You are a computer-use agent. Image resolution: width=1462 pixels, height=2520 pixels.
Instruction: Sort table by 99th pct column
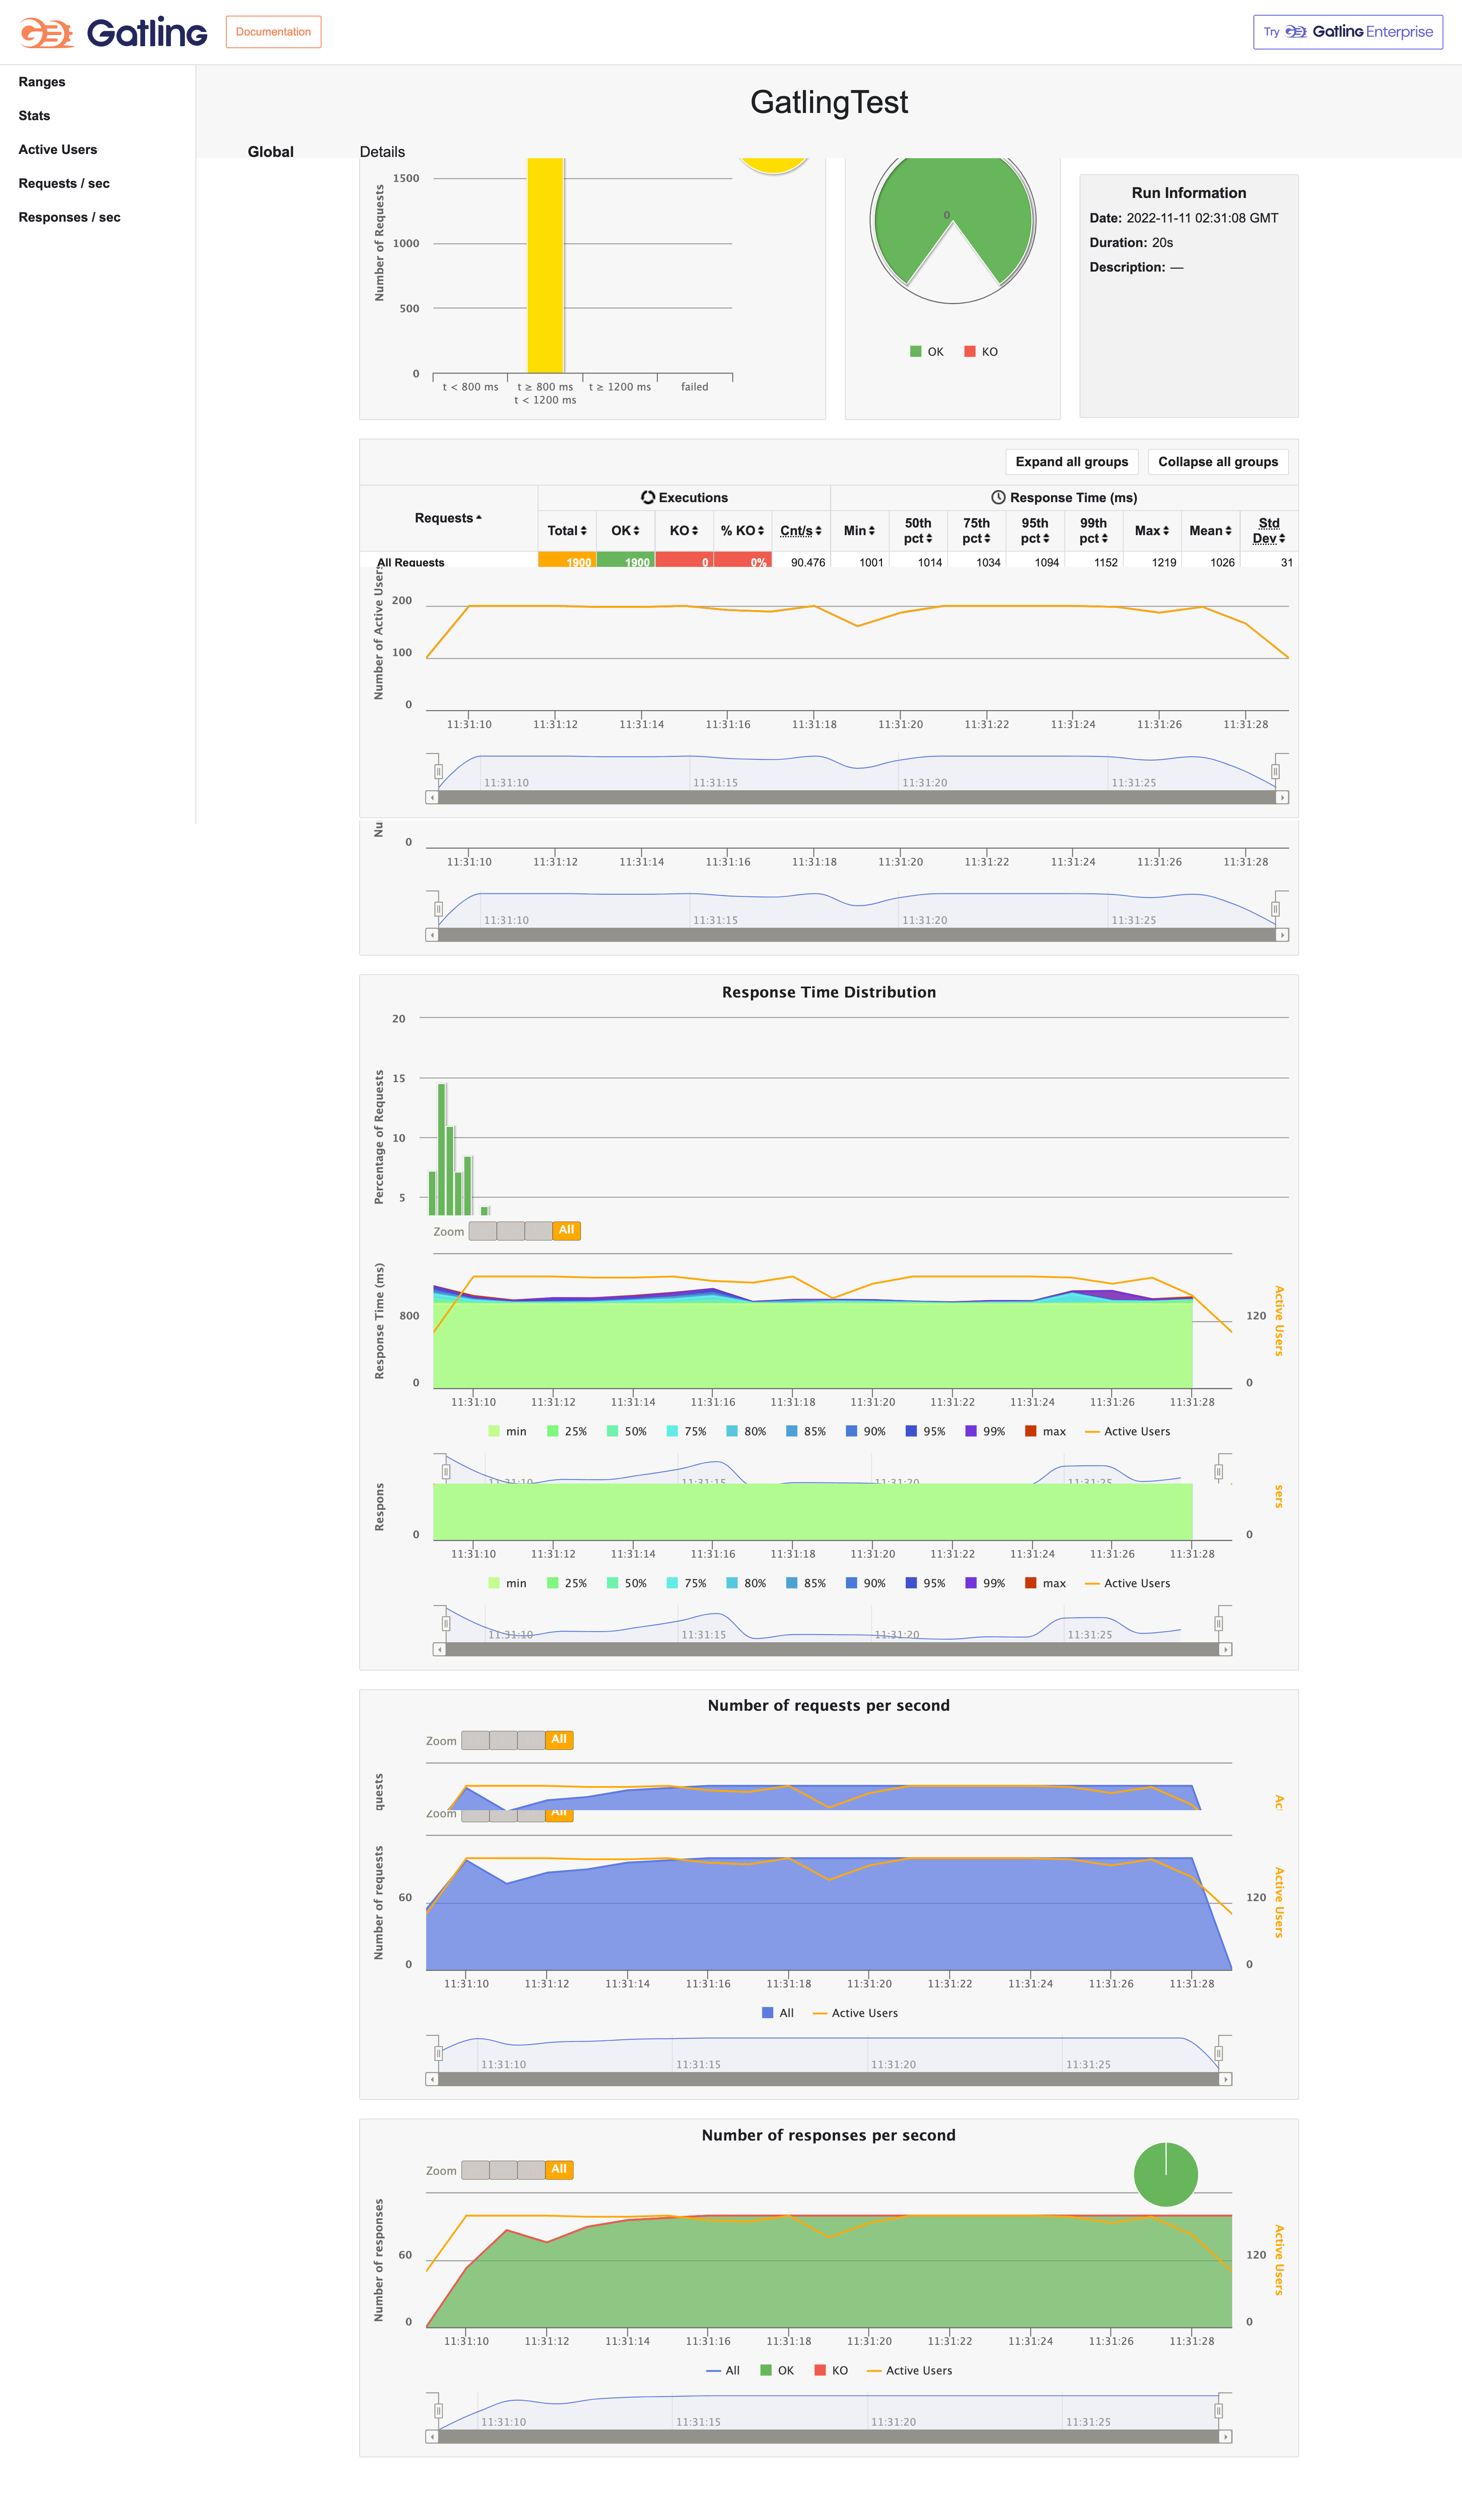(1094, 531)
